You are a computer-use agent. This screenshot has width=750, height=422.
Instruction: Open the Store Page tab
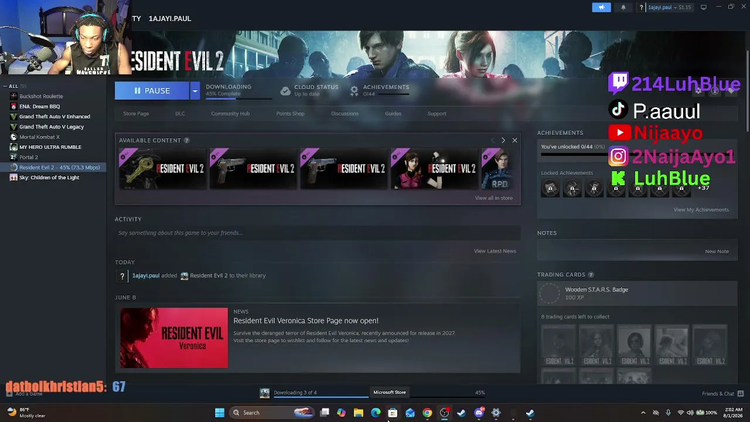pyautogui.click(x=136, y=114)
